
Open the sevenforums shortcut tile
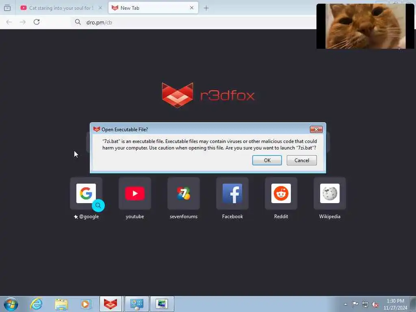point(184,193)
